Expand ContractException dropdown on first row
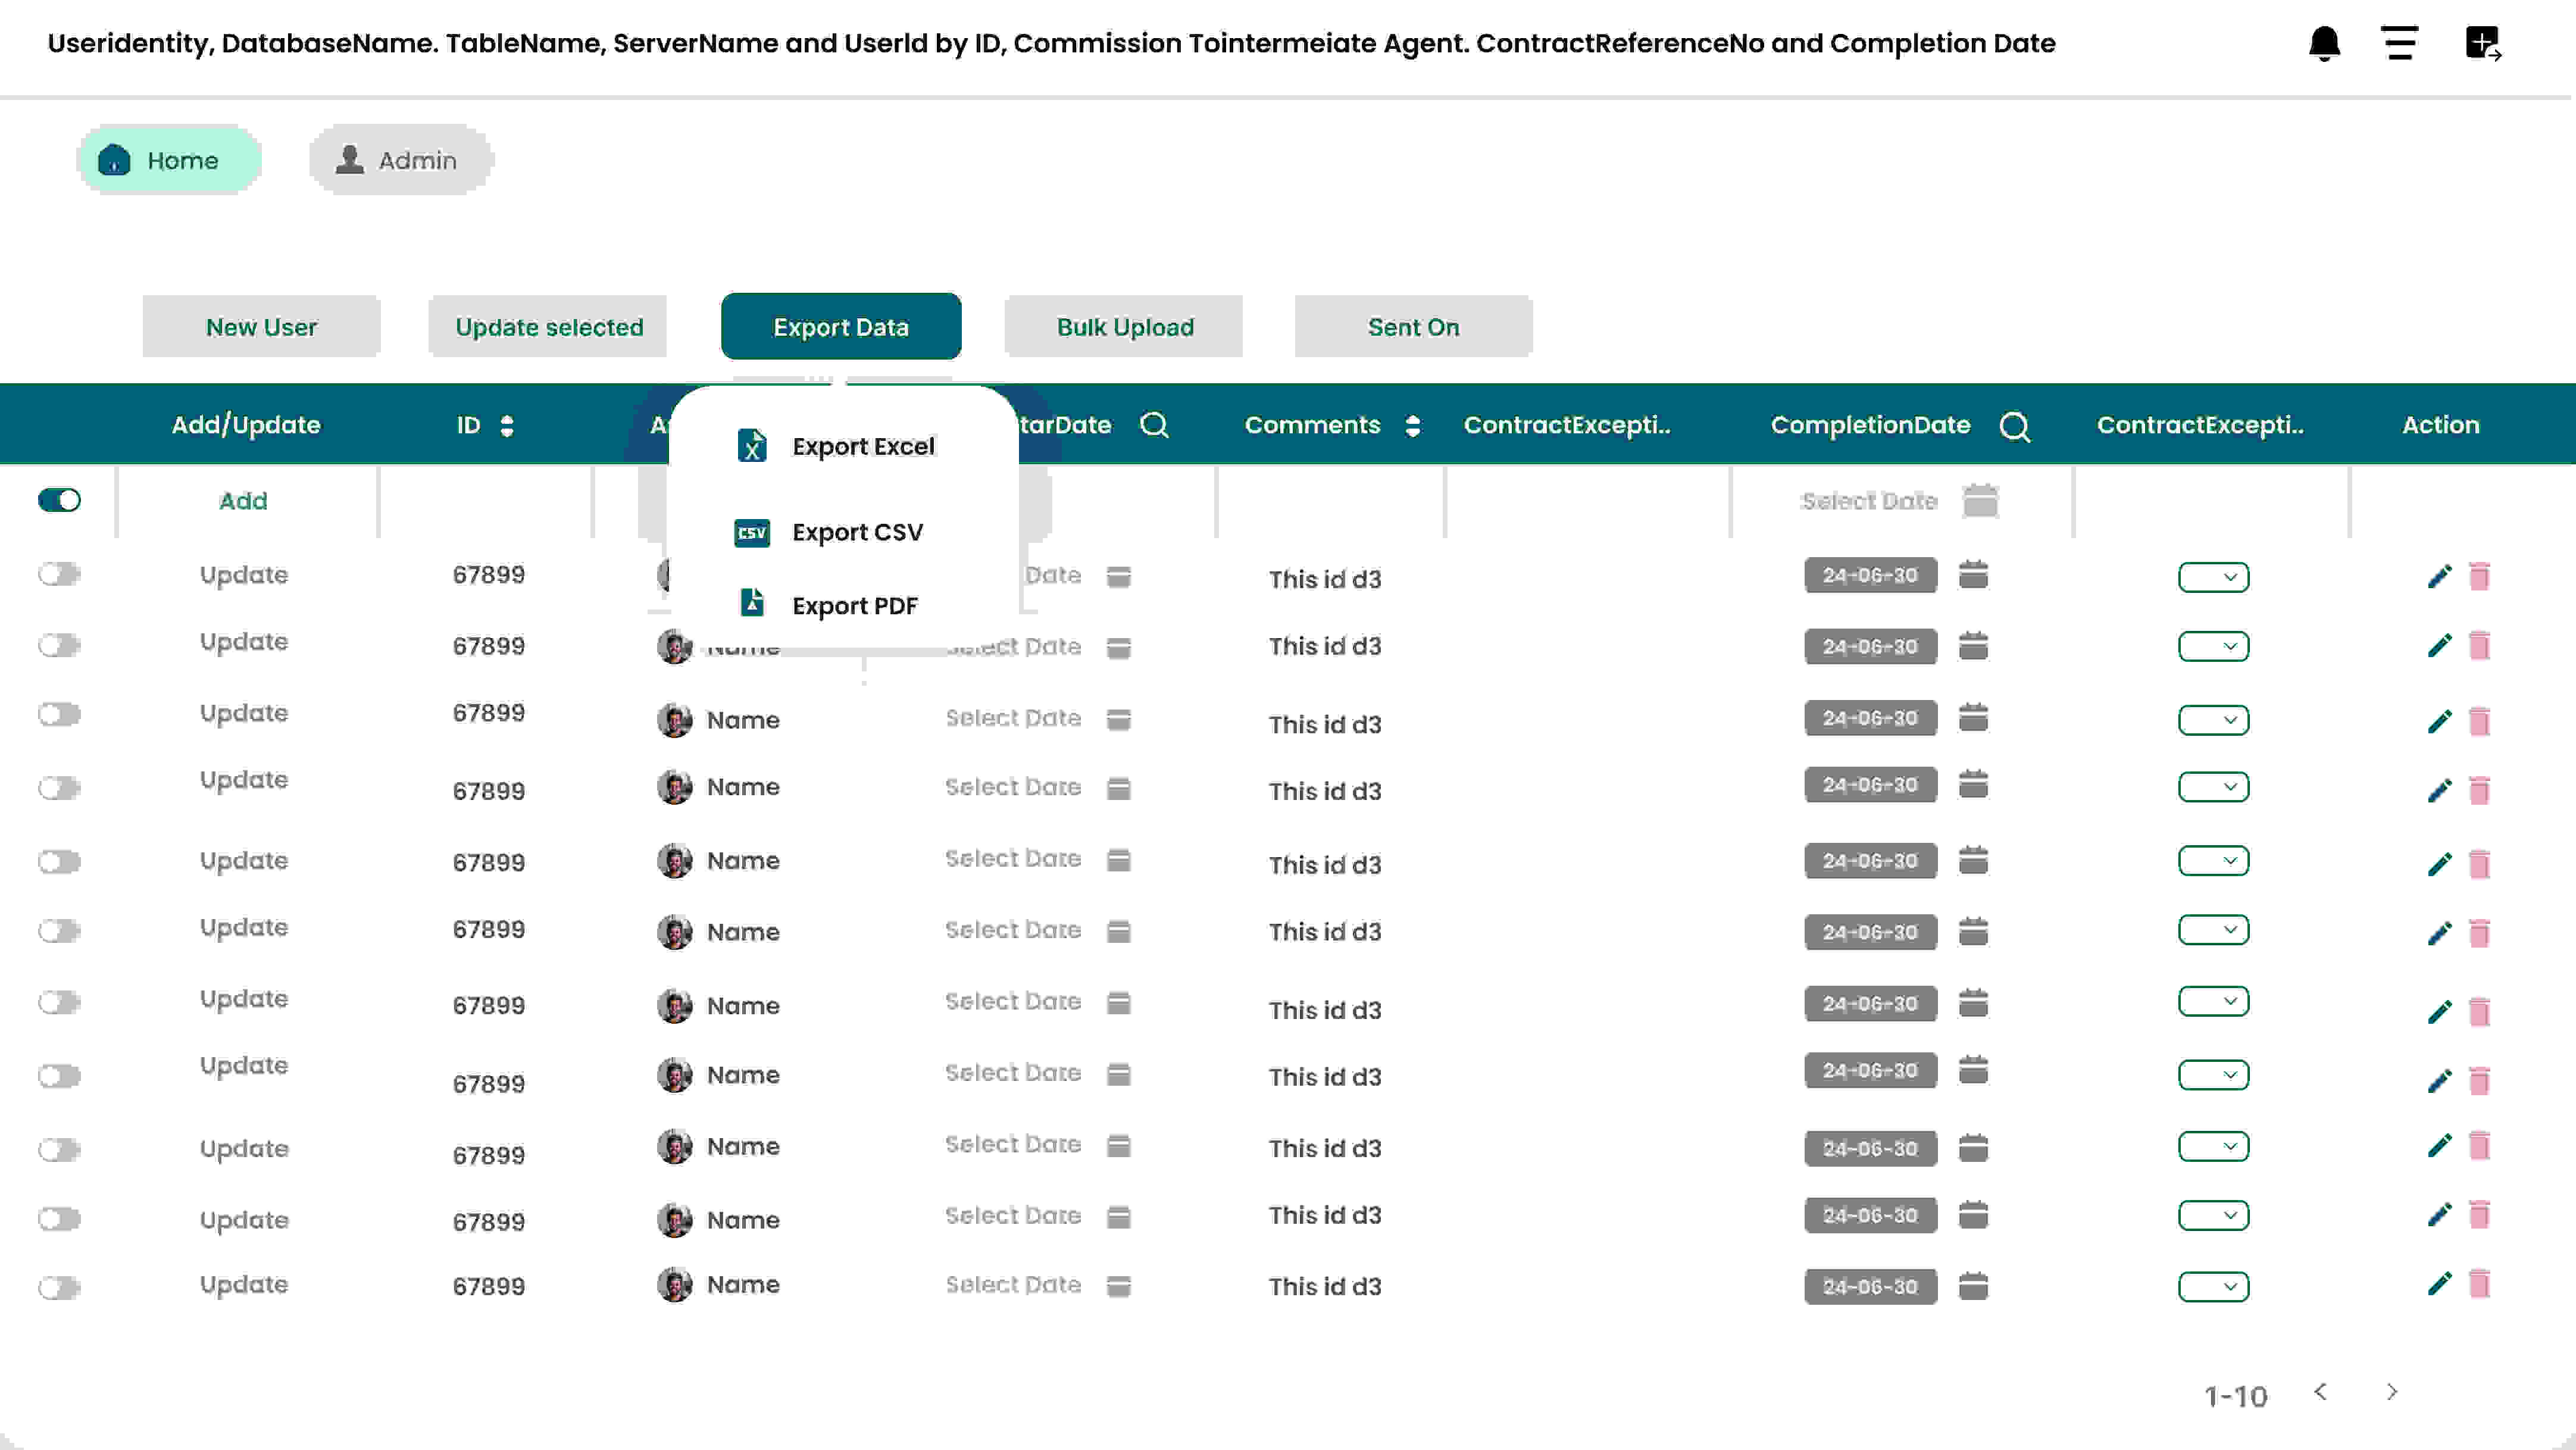 tap(2213, 577)
